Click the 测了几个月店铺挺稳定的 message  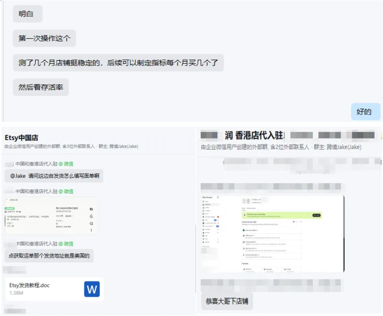(x=118, y=63)
